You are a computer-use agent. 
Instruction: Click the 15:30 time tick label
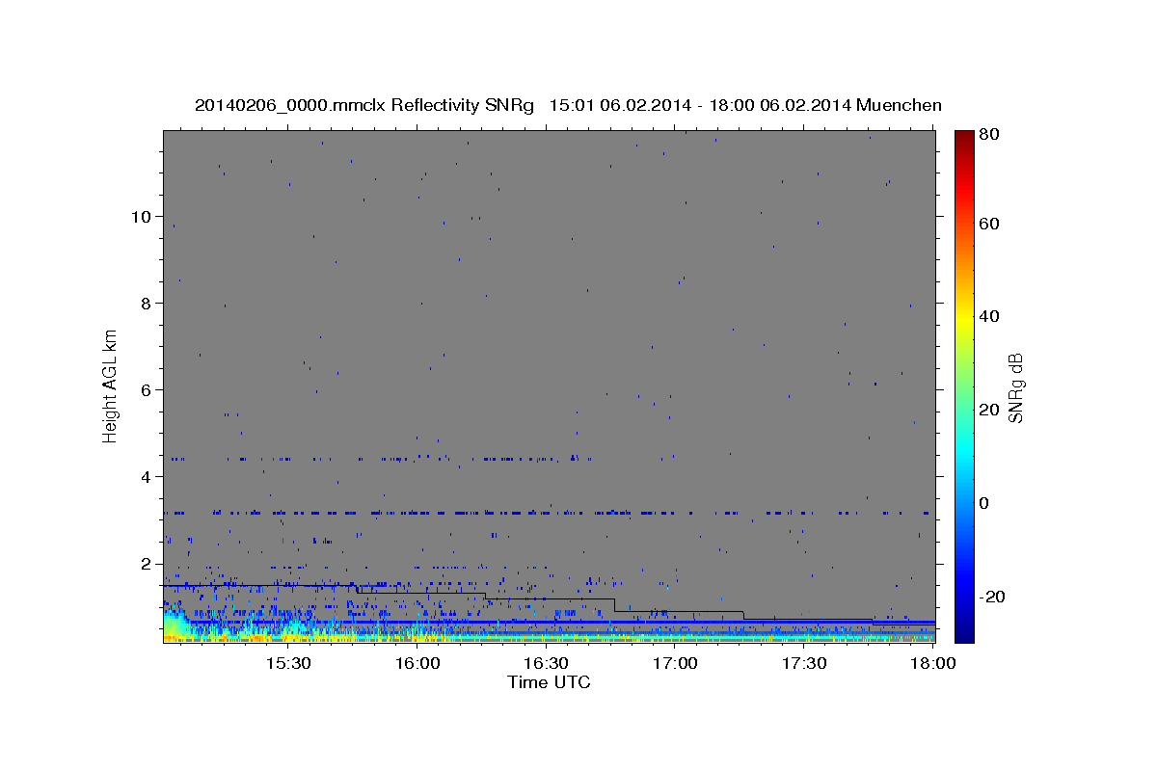(287, 664)
